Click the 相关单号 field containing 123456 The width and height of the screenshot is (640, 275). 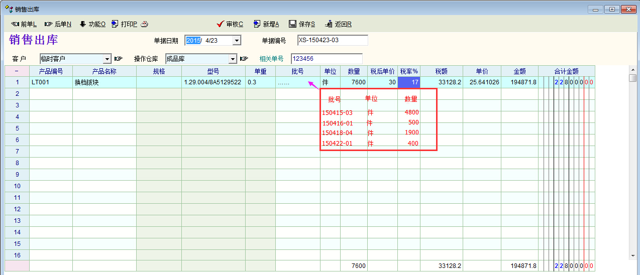point(326,59)
